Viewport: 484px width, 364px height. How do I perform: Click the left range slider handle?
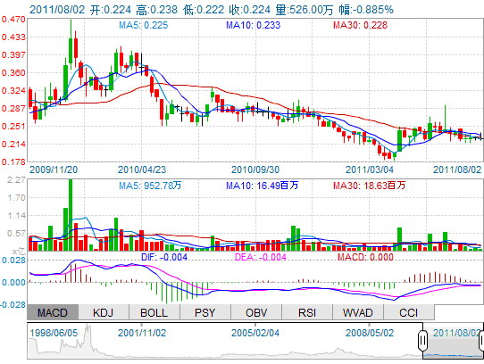click(423, 341)
